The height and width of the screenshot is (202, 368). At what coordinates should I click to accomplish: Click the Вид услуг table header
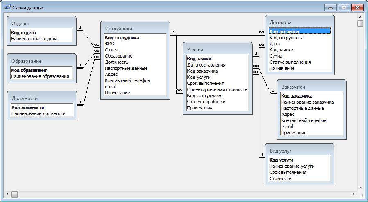(x=280, y=151)
